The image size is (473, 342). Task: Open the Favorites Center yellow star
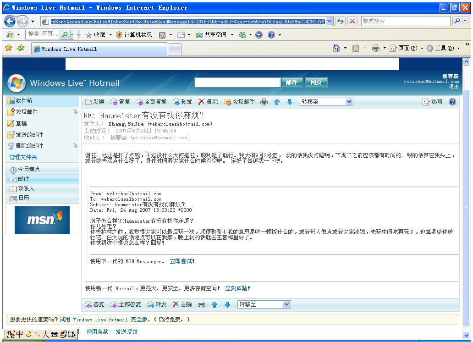pyautogui.click(x=9, y=48)
